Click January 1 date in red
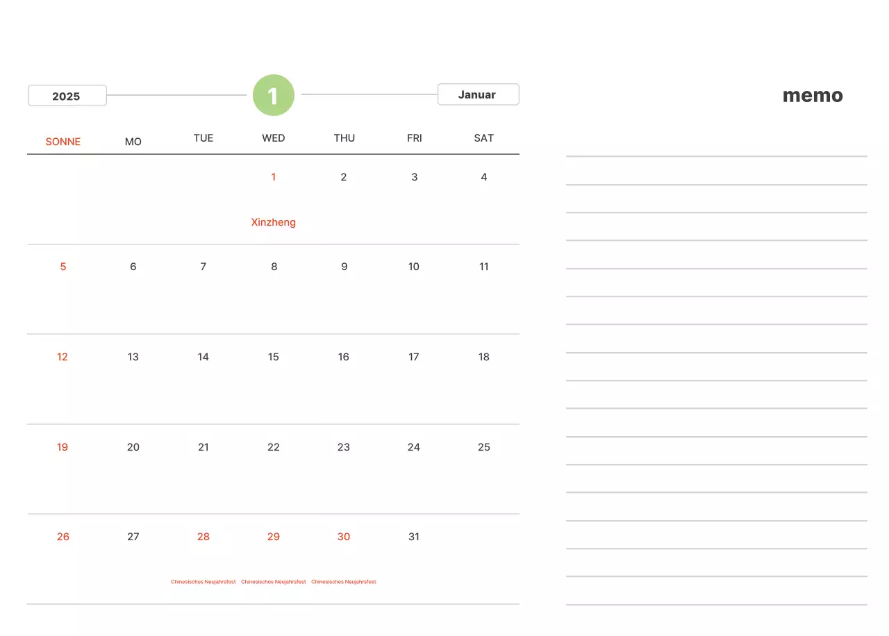Image resolution: width=889 pixels, height=636 pixels. point(274,177)
